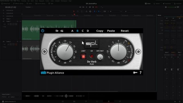Image resolution: width=183 pixels, height=103 pixels.
Task: Solo S on Audio 2 track
Action: [13, 44]
